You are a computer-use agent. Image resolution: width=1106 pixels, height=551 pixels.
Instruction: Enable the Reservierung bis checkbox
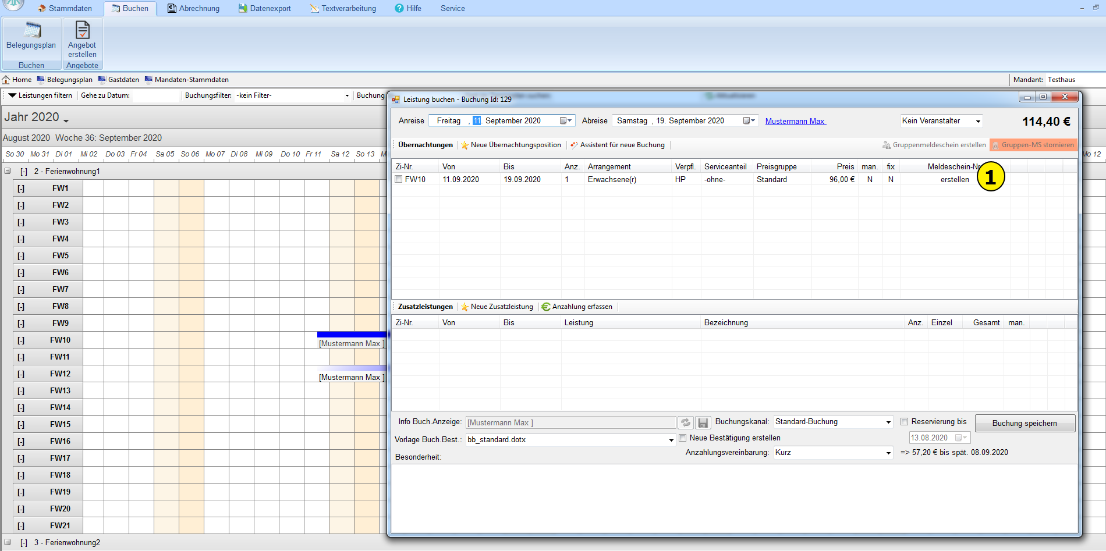point(905,422)
